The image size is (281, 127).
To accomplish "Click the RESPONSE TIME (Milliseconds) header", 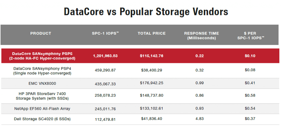I will 201,36.
